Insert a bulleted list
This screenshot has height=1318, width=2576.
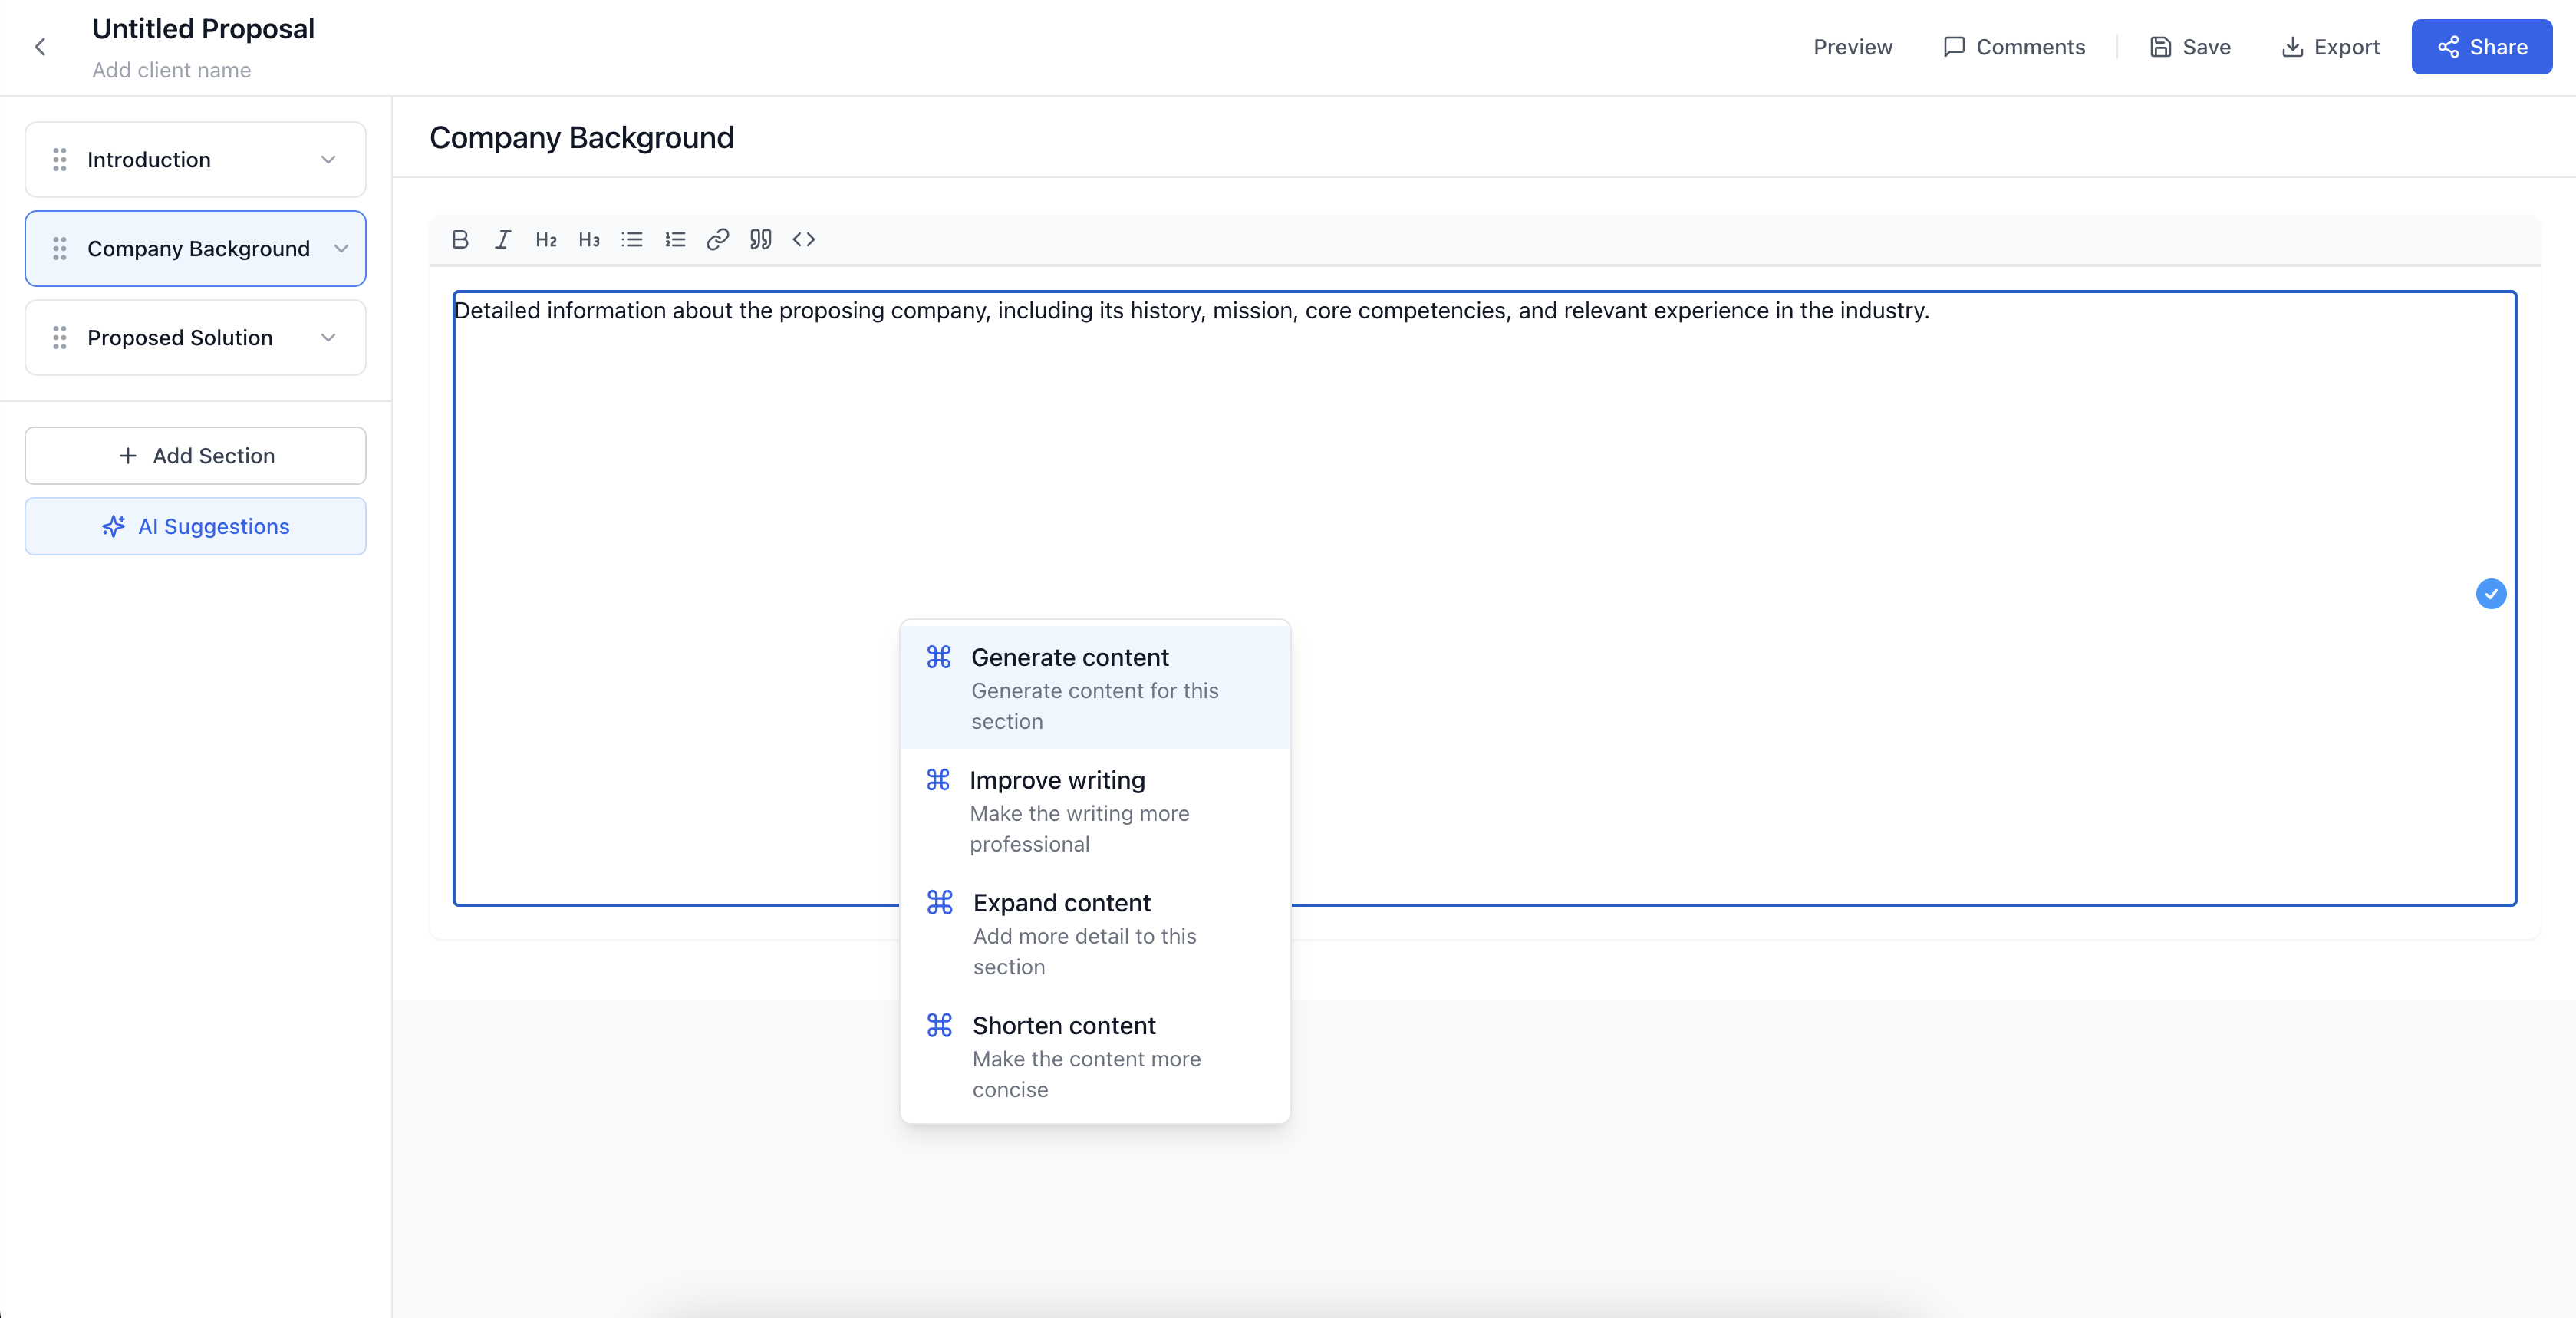tap(632, 239)
